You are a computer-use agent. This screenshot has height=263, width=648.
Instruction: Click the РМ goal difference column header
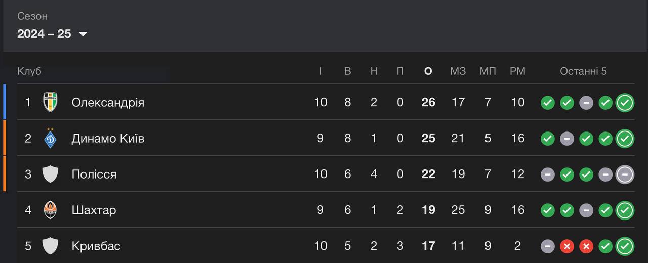[x=517, y=71]
